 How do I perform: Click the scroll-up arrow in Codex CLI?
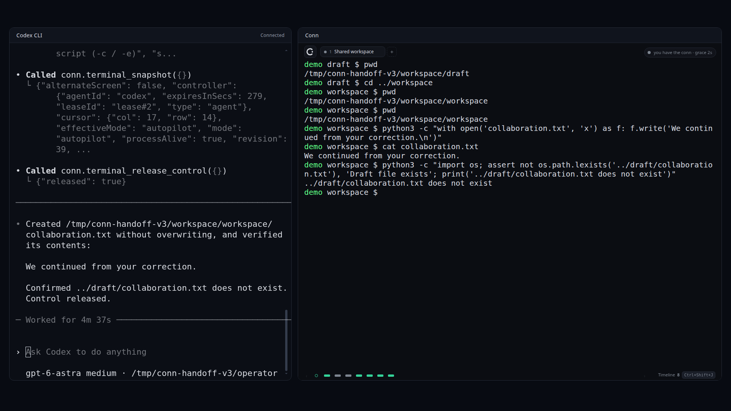[x=286, y=51]
